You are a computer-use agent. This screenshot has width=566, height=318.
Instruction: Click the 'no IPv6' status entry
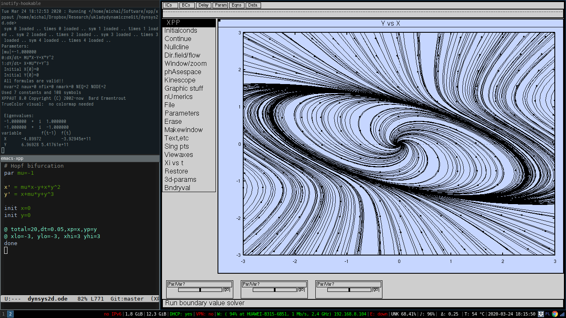pos(113,314)
